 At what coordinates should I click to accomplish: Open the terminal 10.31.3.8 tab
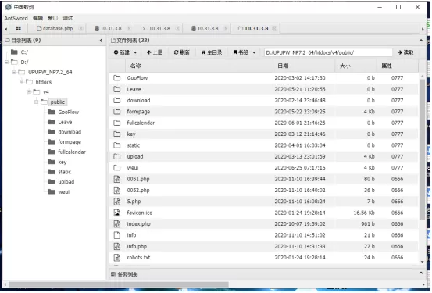coord(156,28)
